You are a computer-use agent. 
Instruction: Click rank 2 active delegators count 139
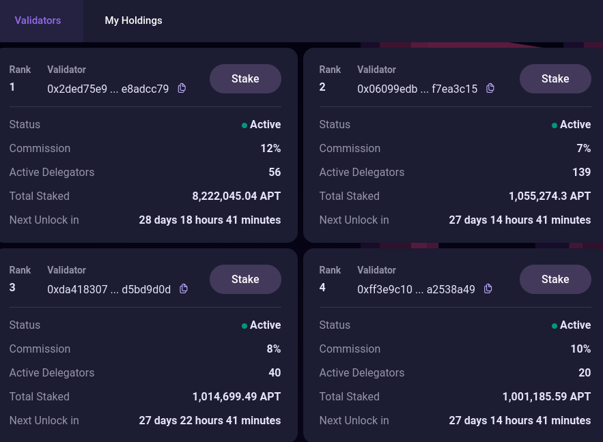pos(581,172)
